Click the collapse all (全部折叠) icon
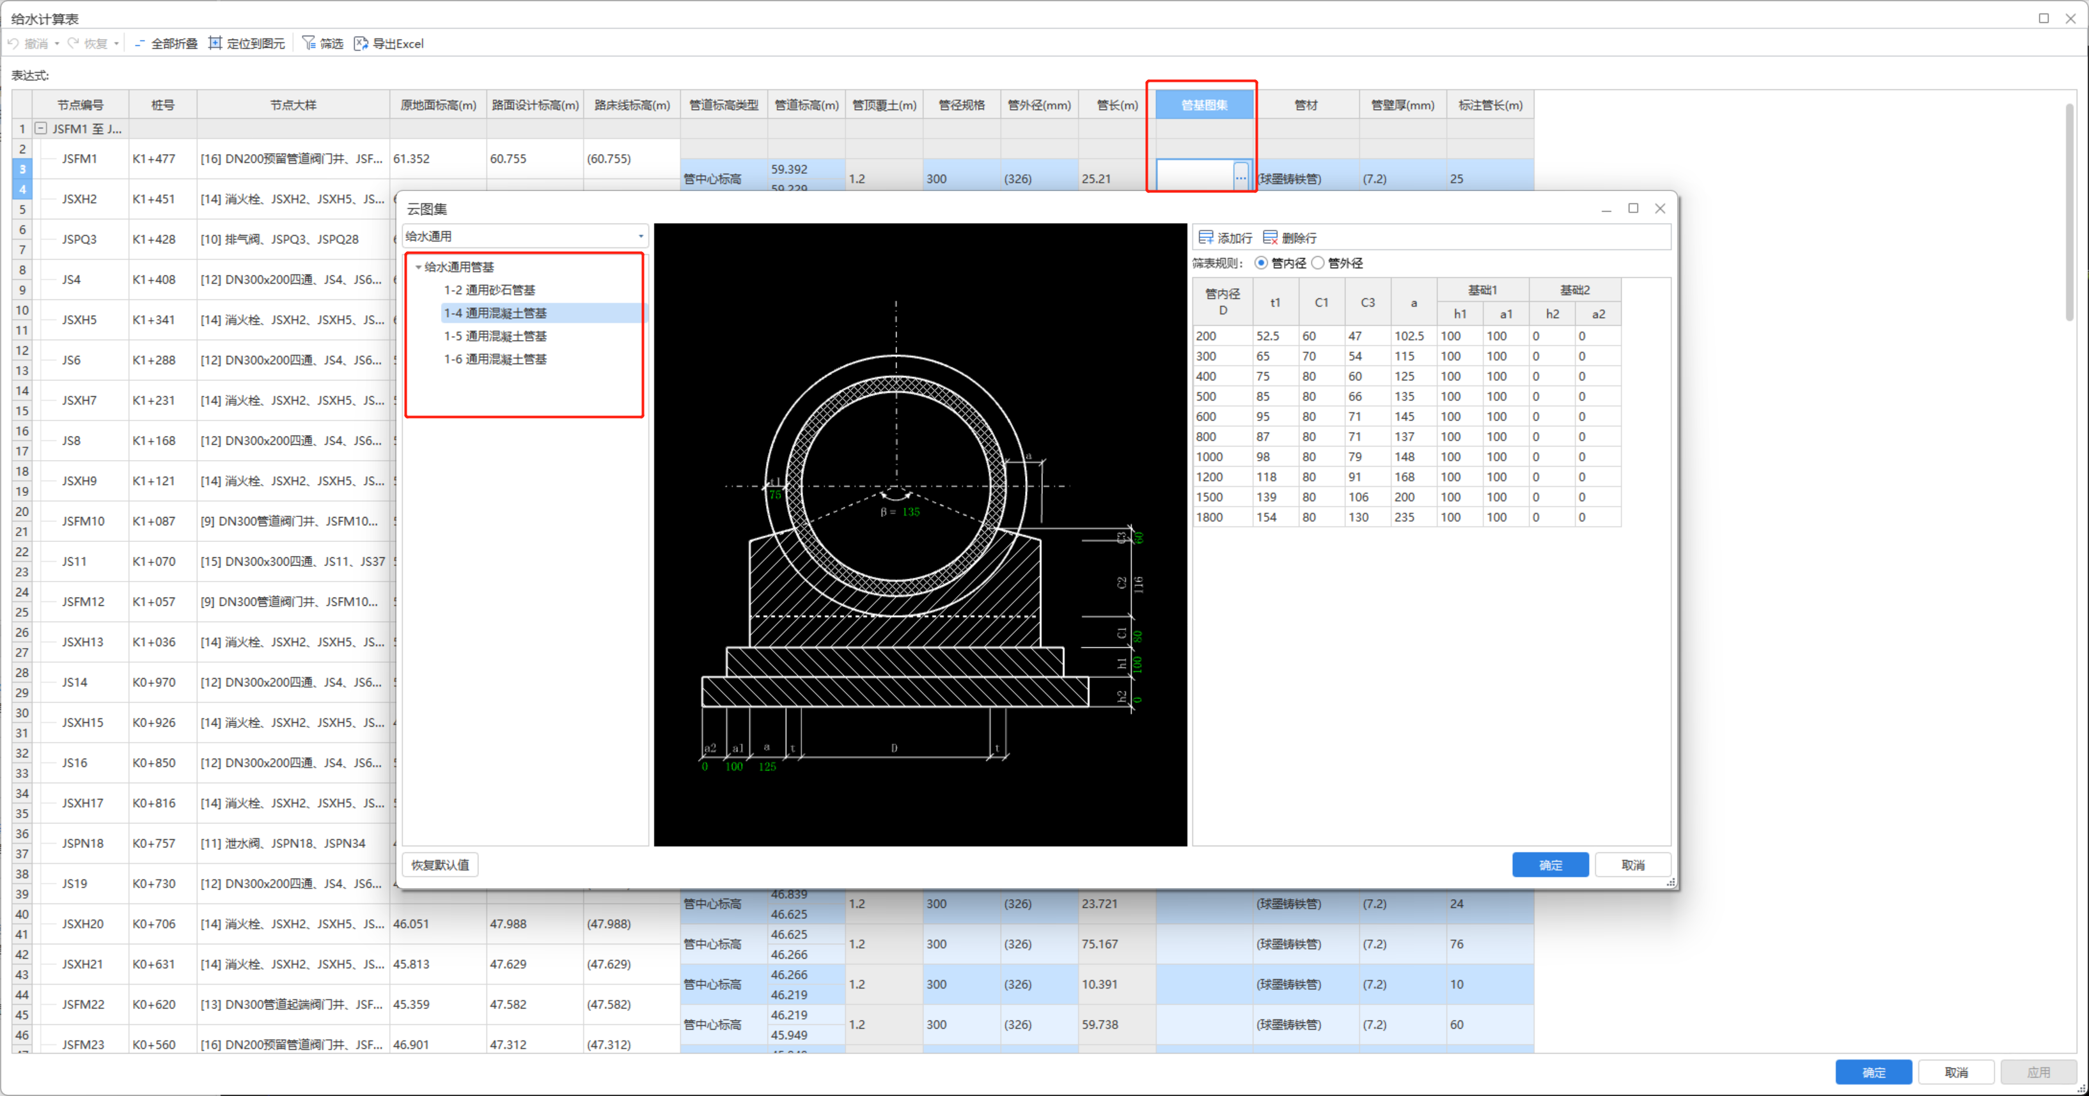The image size is (2089, 1096). 140,43
